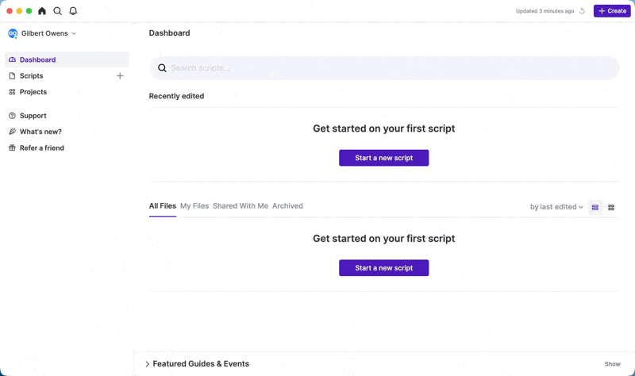Select the My Files tab
This screenshot has width=635, height=376.
194,206
